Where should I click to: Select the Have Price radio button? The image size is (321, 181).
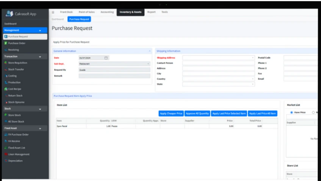[x=291, y=112]
